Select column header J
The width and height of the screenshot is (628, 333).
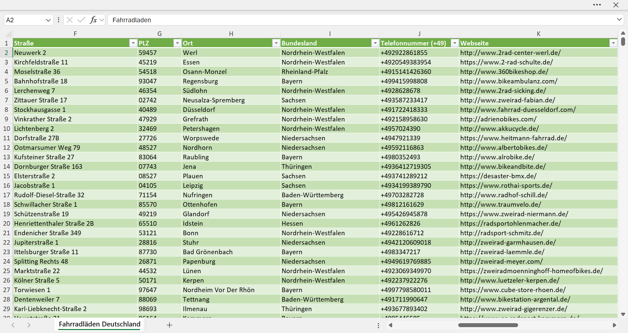pyautogui.click(x=419, y=34)
